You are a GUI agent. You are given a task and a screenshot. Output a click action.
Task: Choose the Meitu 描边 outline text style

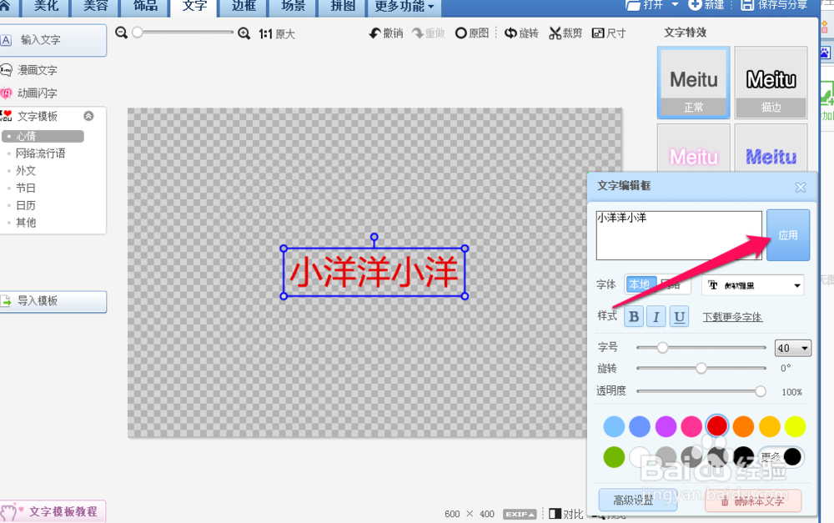(770, 81)
